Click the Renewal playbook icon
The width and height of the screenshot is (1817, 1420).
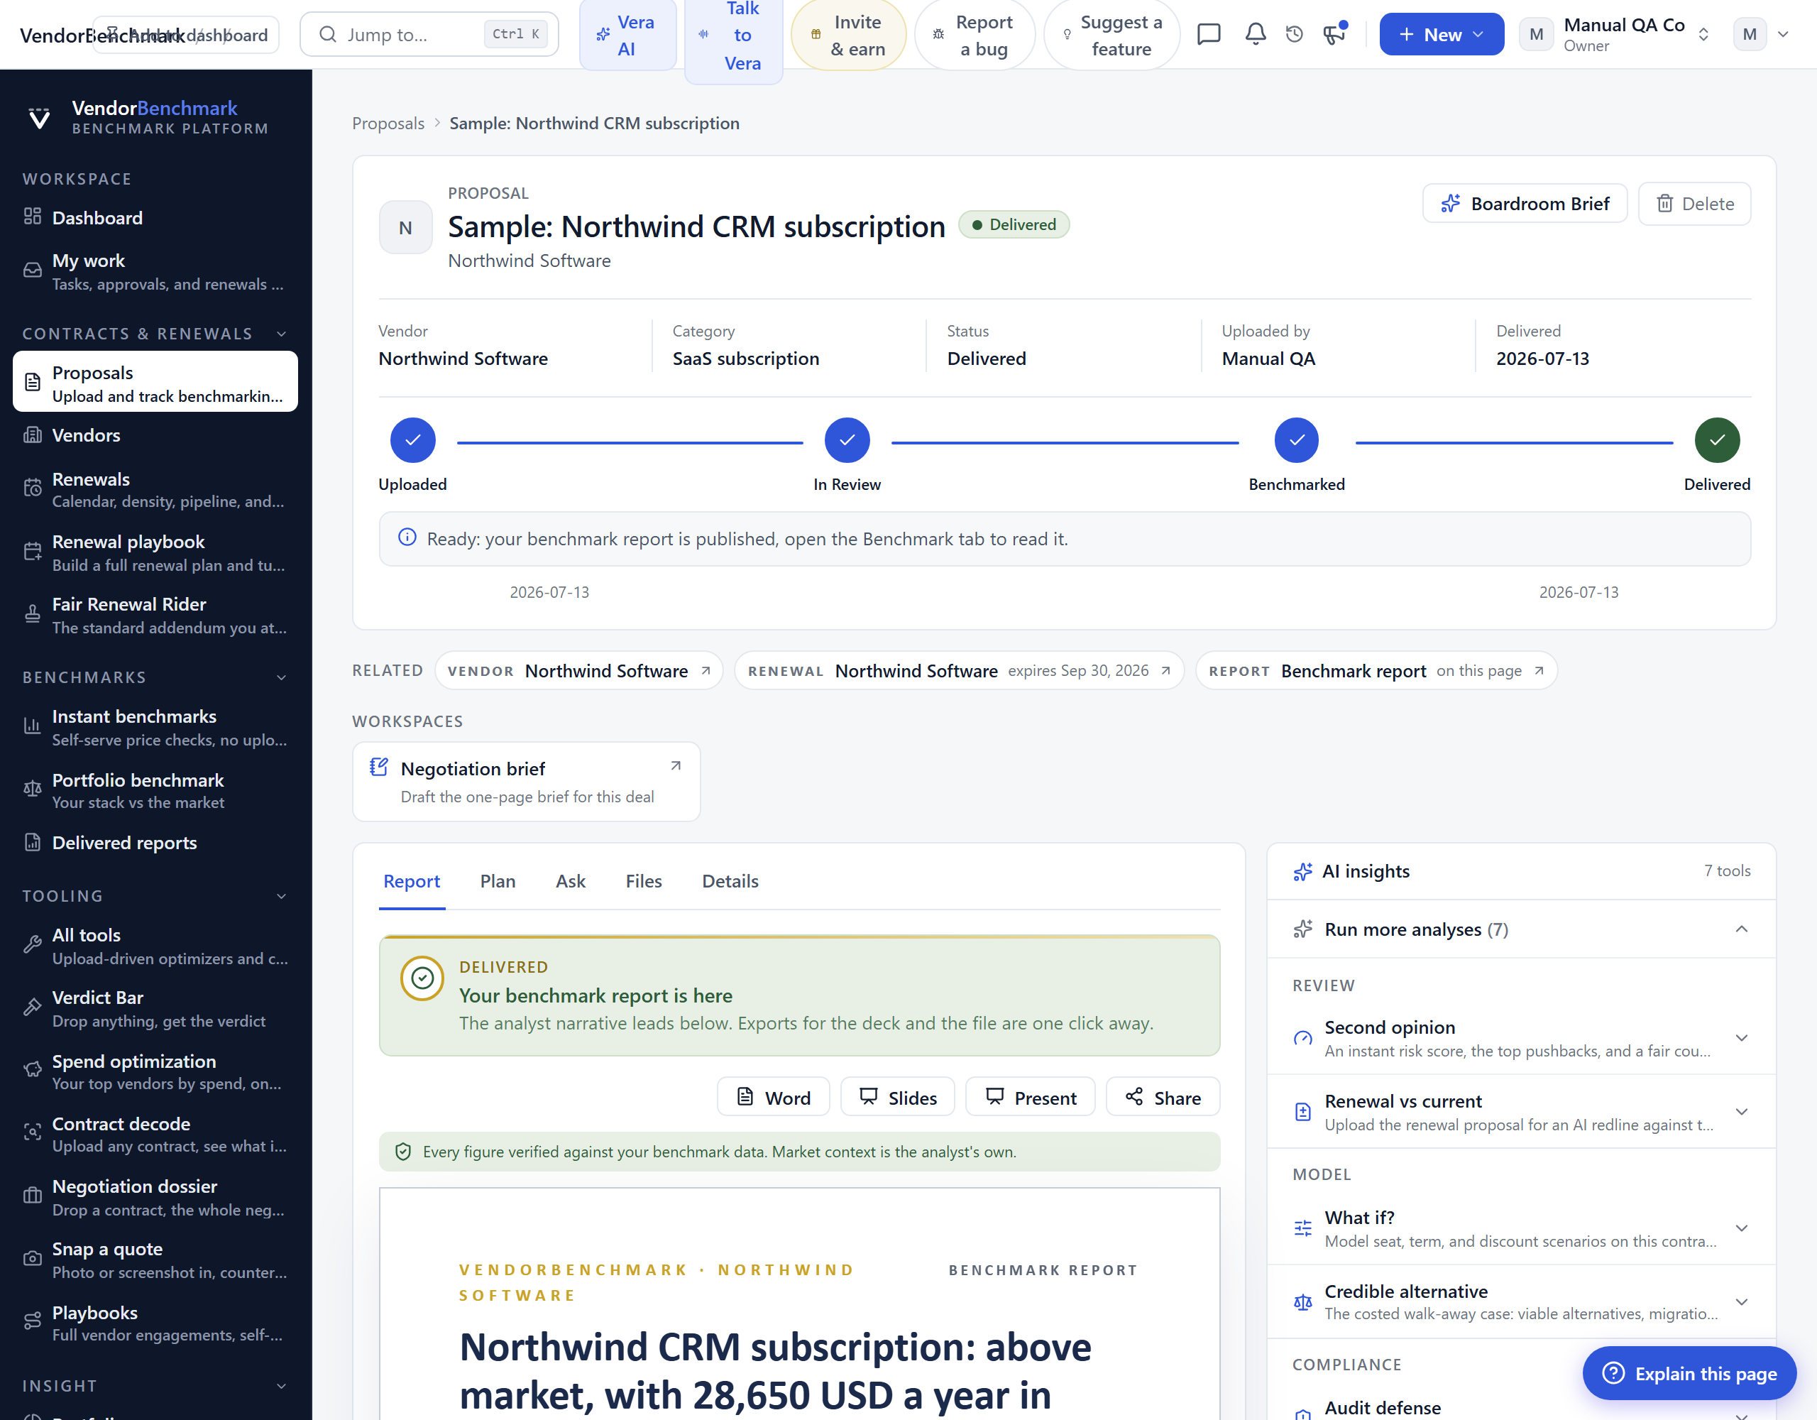pos(33,551)
